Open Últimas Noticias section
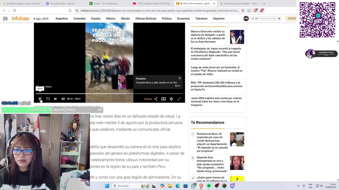 [x=146, y=18]
